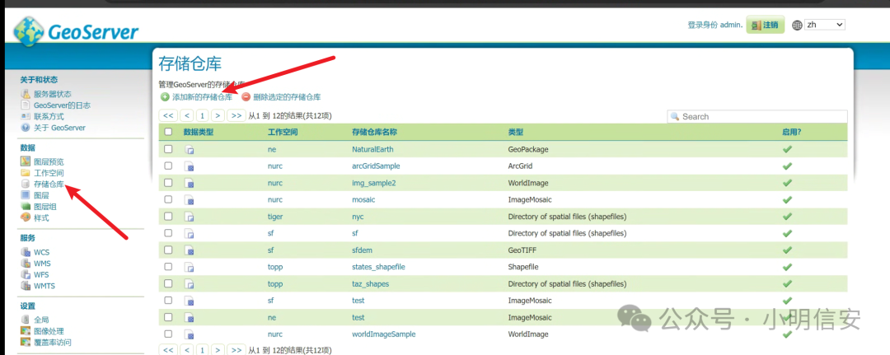This screenshot has height=355, width=890.
Task: Check the NaturalEarth row checkbox
Action: tap(168, 149)
